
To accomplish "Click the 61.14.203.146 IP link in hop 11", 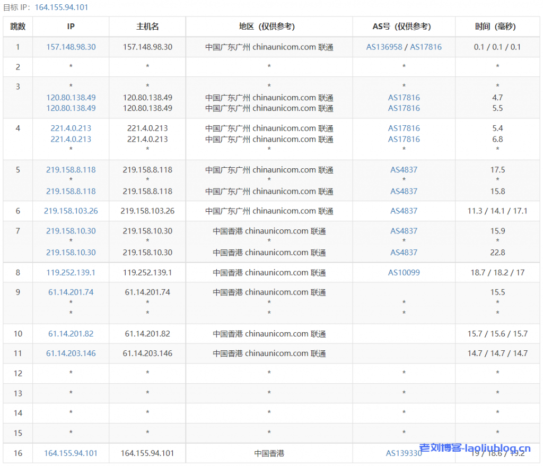I will point(71,353).
